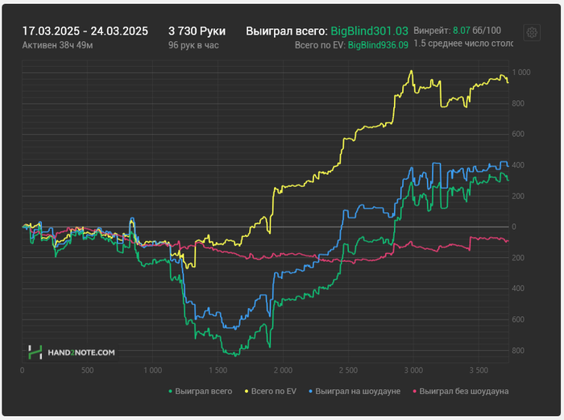This screenshot has width=564, height=420.
Task: Click the HAND2NOTE.COM logo
Action: pyautogui.click(x=72, y=352)
